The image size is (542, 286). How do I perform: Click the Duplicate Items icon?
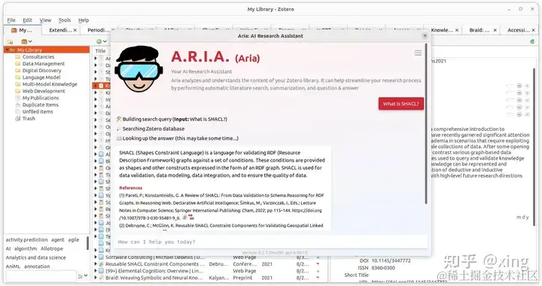17,105
